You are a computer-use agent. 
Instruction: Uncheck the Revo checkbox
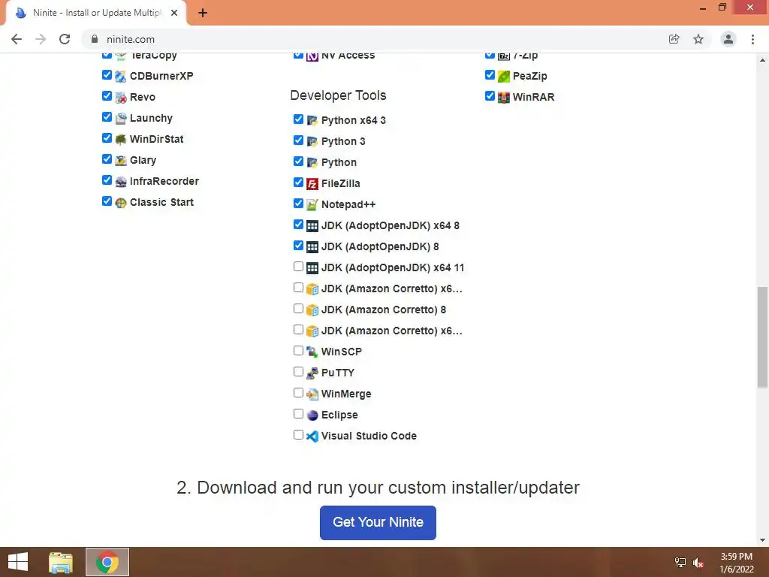[107, 95]
